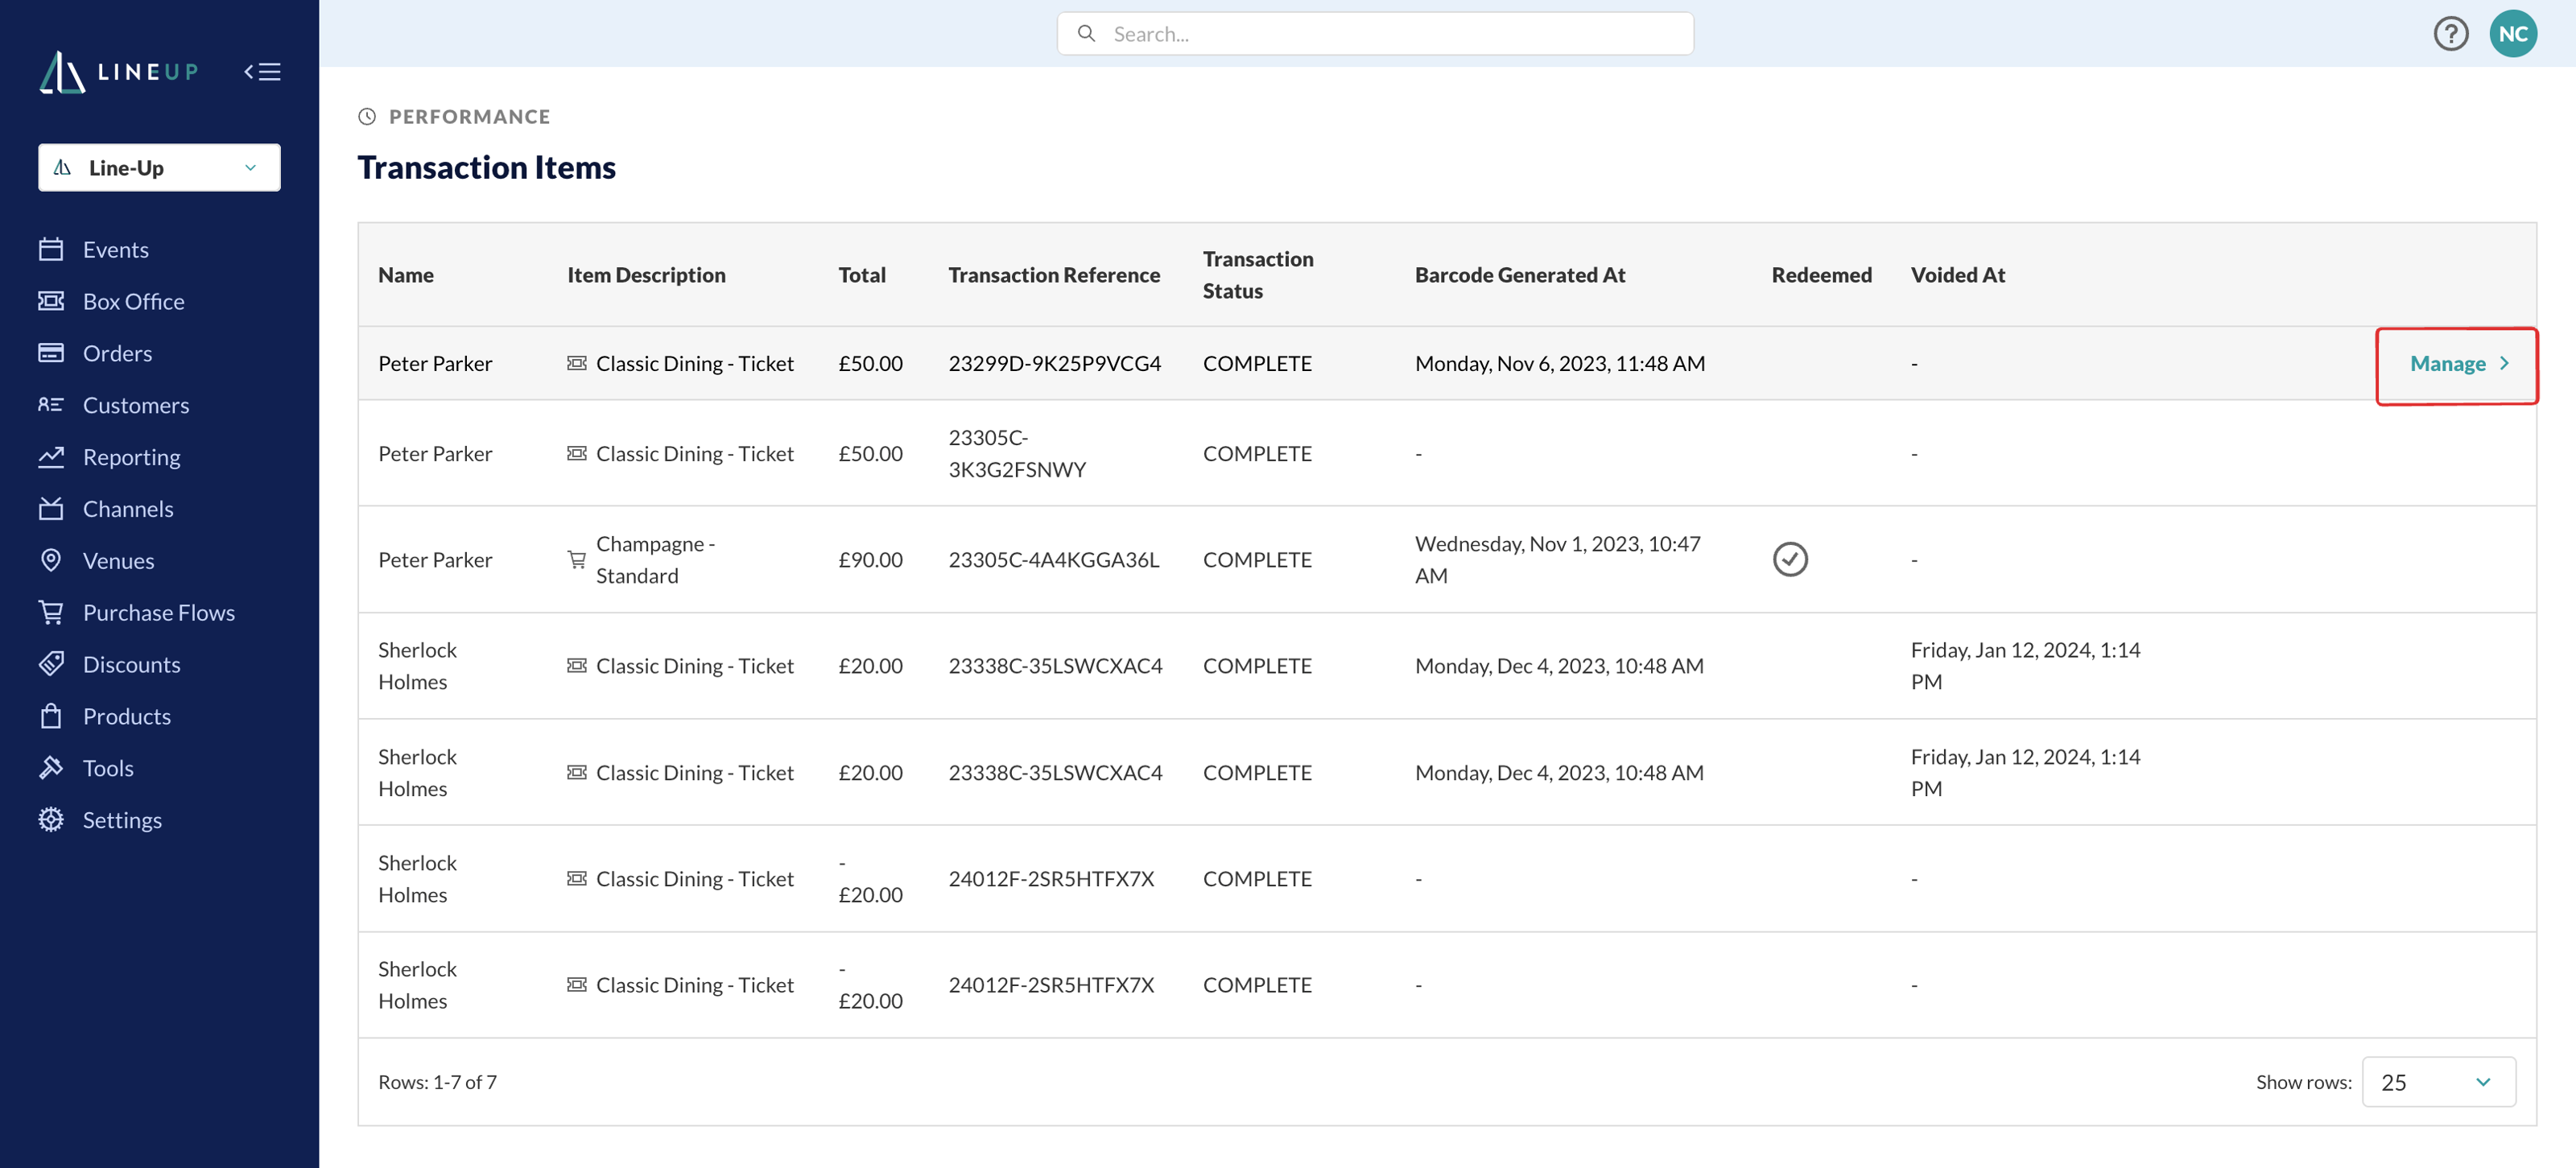Focus the Search input field
The height and width of the screenshot is (1168, 2576).
pyautogui.click(x=1375, y=34)
